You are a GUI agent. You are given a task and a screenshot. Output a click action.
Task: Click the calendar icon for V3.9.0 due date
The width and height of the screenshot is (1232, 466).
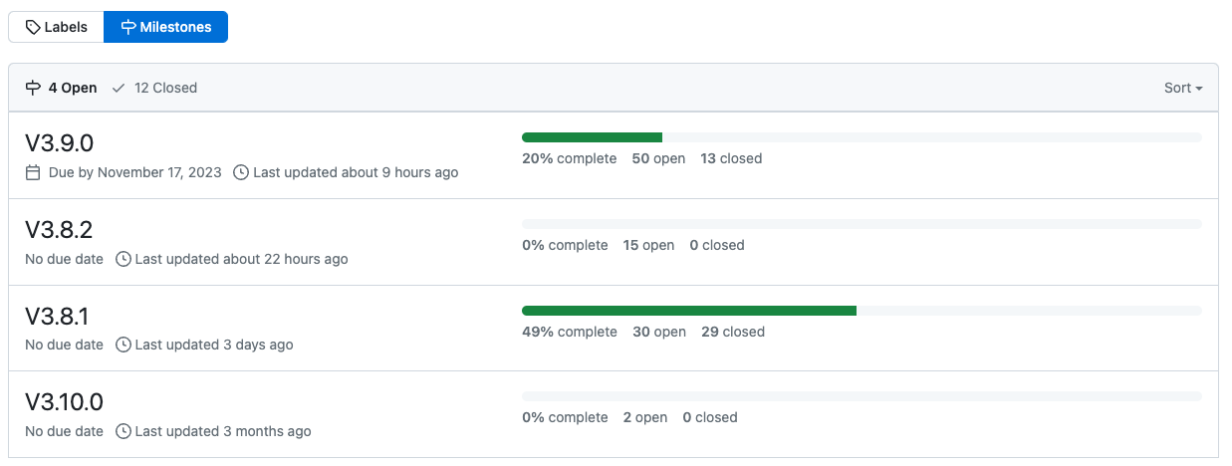coord(33,172)
